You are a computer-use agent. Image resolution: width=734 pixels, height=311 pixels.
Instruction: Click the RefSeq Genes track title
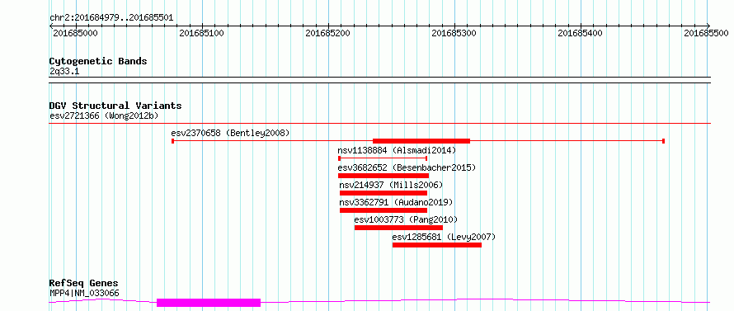84,284
